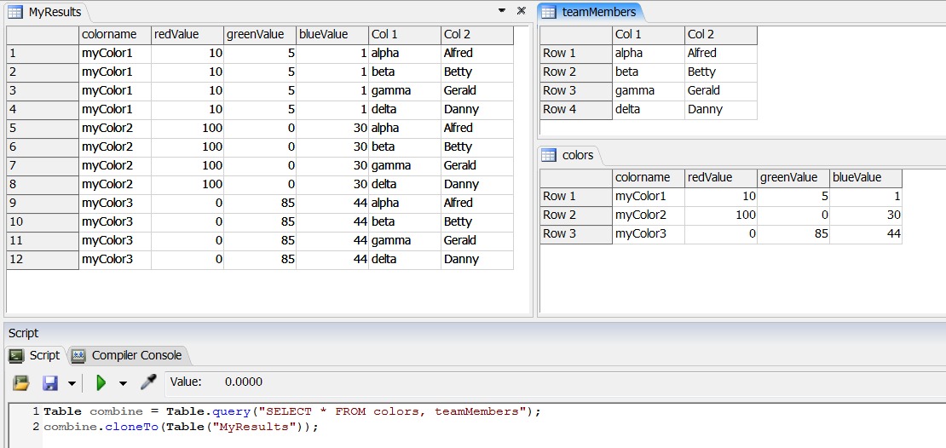Viewport: 946px width, 448px height.
Task: Click the redValue column header in MyResults
Action: pyautogui.click(x=187, y=35)
